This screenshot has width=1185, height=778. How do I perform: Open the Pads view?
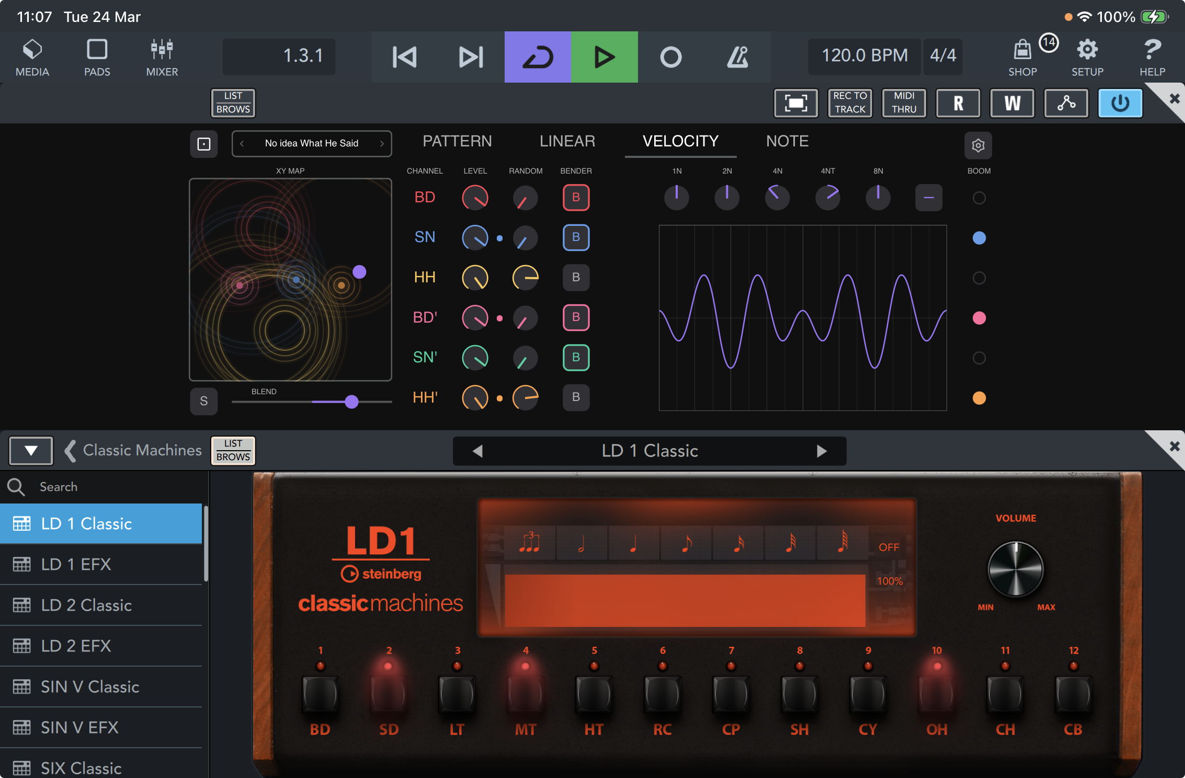coord(97,56)
